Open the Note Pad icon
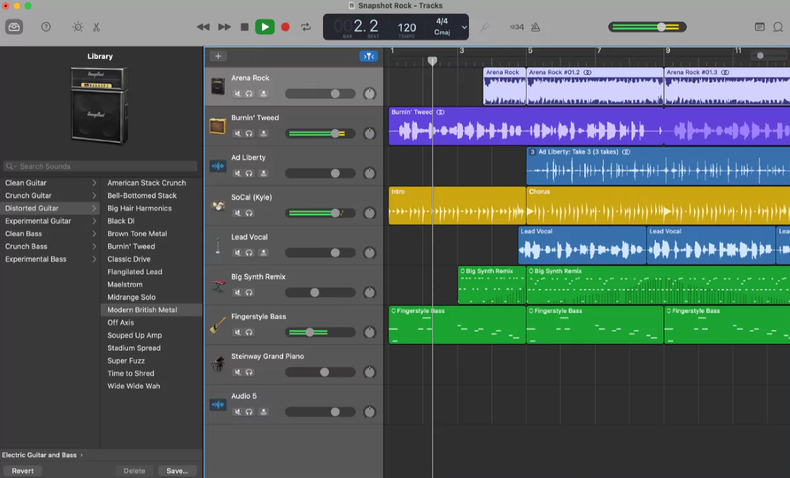 759,27
